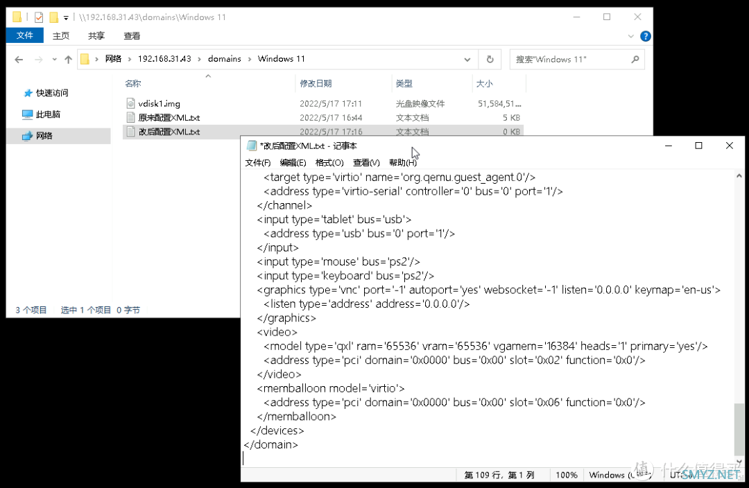The width and height of the screenshot is (749, 488).
Task: Expand the ribbon with the chevron arrow
Action: click(x=630, y=36)
